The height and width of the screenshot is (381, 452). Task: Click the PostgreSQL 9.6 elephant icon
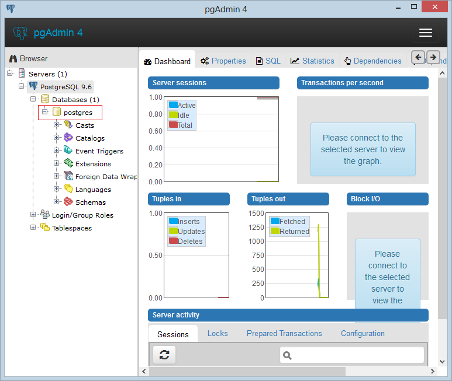33,86
